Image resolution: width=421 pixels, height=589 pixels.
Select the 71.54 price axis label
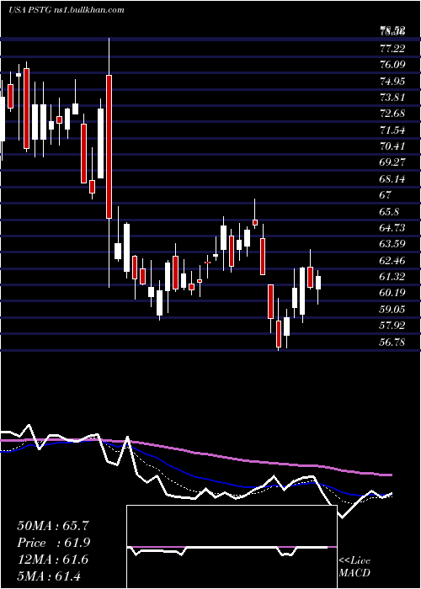[392, 130]
